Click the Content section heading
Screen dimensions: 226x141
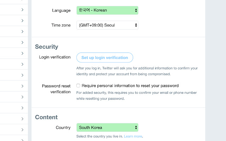pos(46,117)
